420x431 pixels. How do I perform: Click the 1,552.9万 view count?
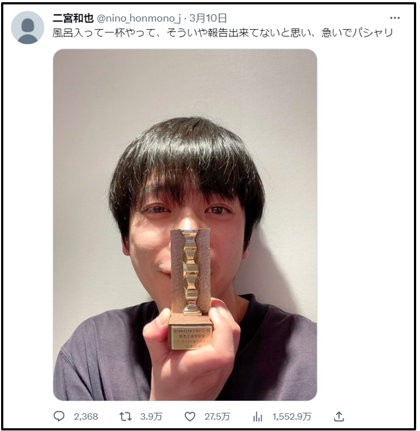click(291, 417)
